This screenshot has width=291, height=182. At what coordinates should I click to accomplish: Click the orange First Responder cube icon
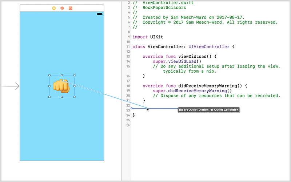[x=62, y=8]
